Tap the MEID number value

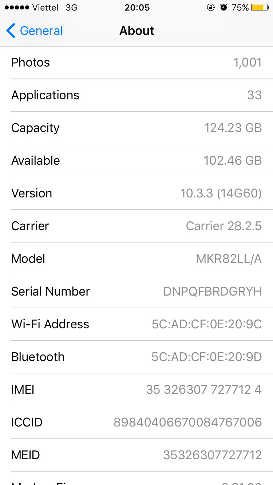(x=212, y=455)
